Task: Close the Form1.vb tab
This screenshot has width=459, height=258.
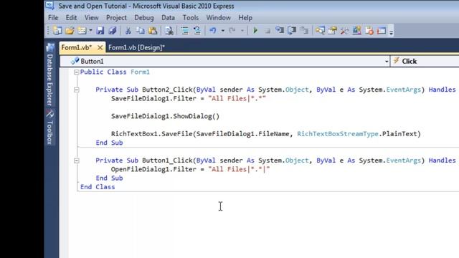Action: [100, 47]
